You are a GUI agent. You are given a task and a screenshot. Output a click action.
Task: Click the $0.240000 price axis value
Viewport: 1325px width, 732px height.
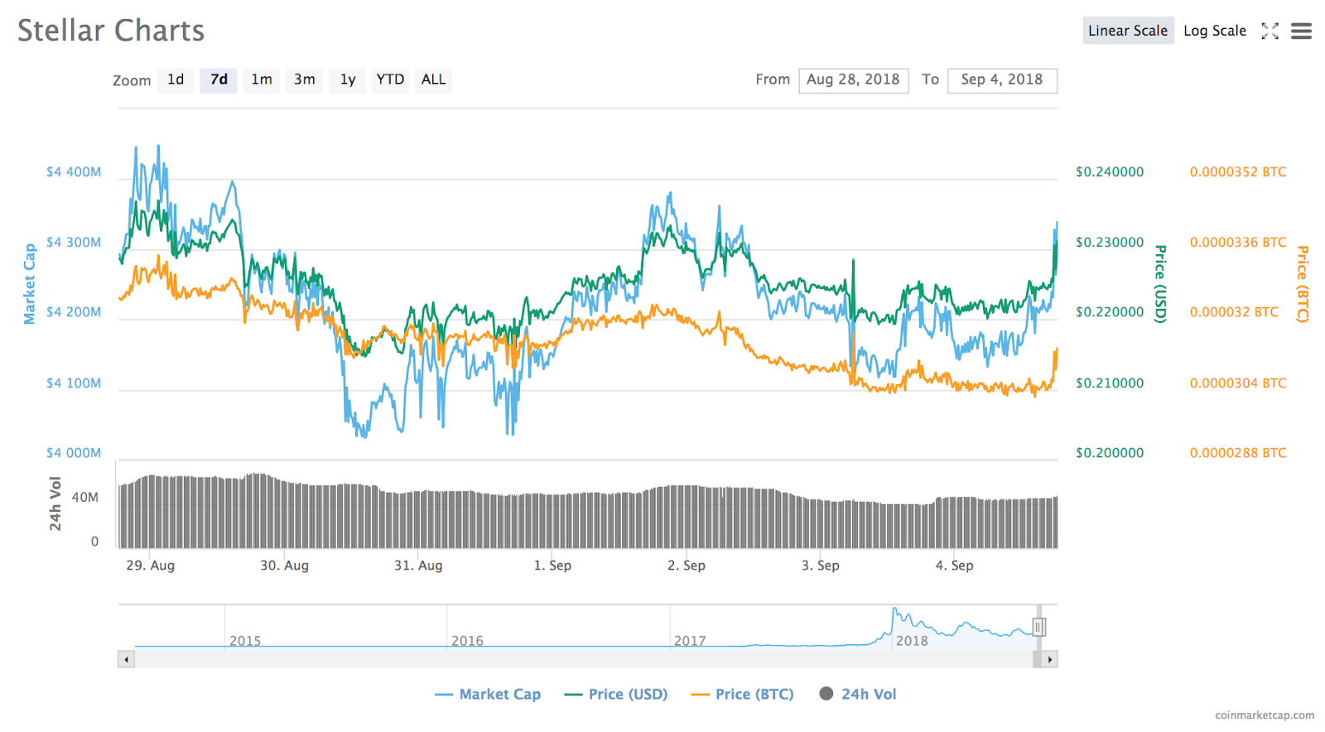pyautogui.click(x=1110, y=172)
